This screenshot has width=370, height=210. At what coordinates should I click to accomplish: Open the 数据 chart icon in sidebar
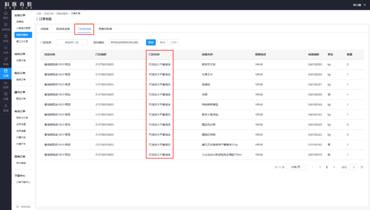pos(6,83)
